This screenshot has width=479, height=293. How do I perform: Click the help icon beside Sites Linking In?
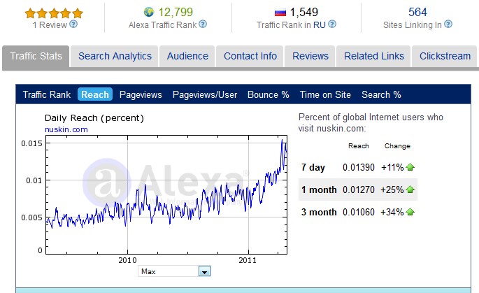coord(448,24)
